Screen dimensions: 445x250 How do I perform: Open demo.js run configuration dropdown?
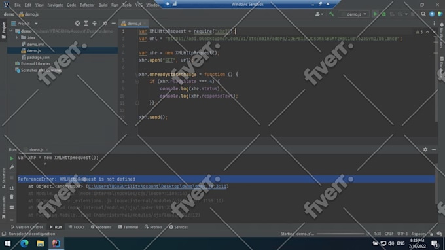(x=354, y=14)
